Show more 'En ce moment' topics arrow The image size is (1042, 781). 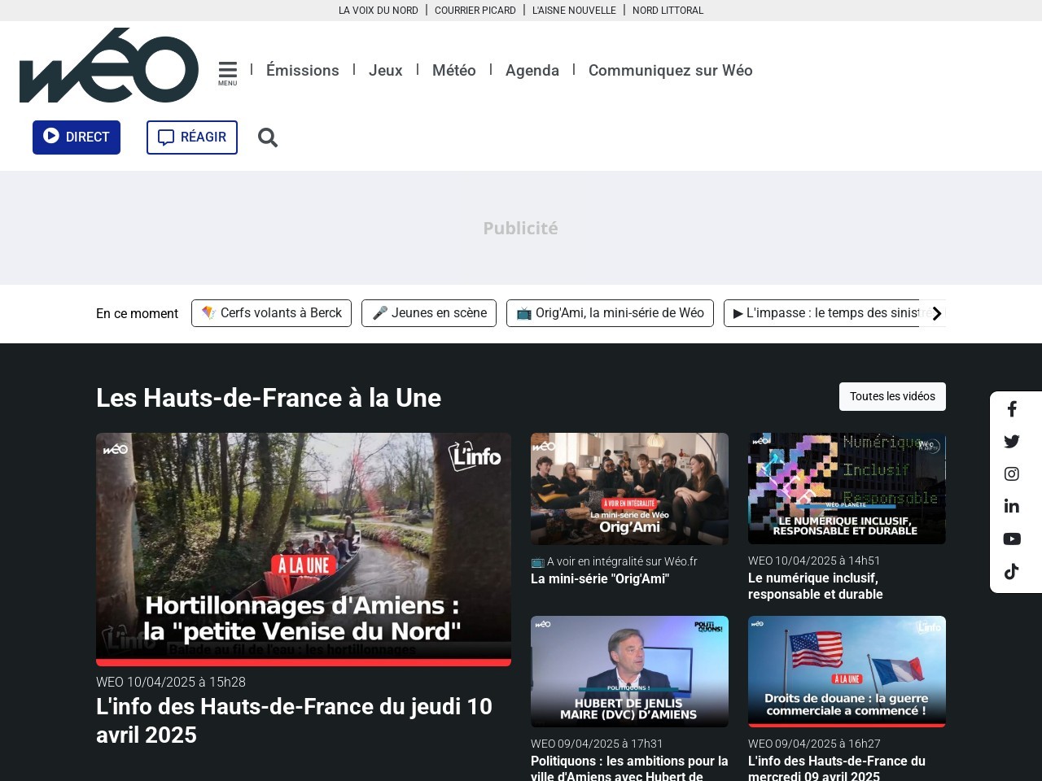936,313
